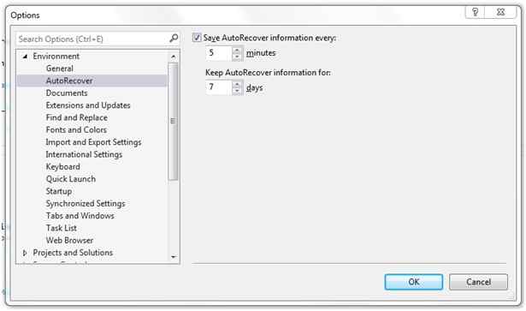Select the Environment category label
Image resolution: width=526 pixels, height=311 pixels.
point(56,56)
